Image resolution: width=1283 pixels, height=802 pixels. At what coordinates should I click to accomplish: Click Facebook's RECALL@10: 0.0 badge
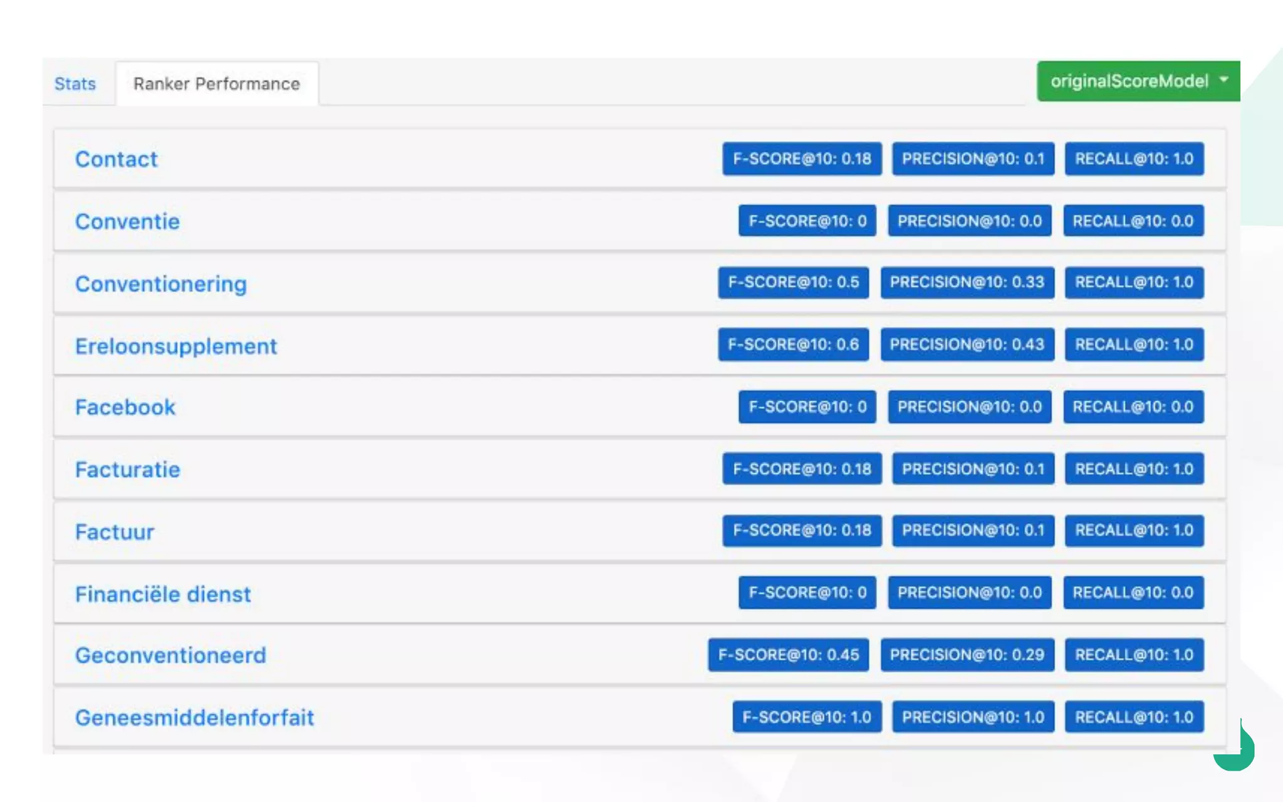tap(1133, 407)
